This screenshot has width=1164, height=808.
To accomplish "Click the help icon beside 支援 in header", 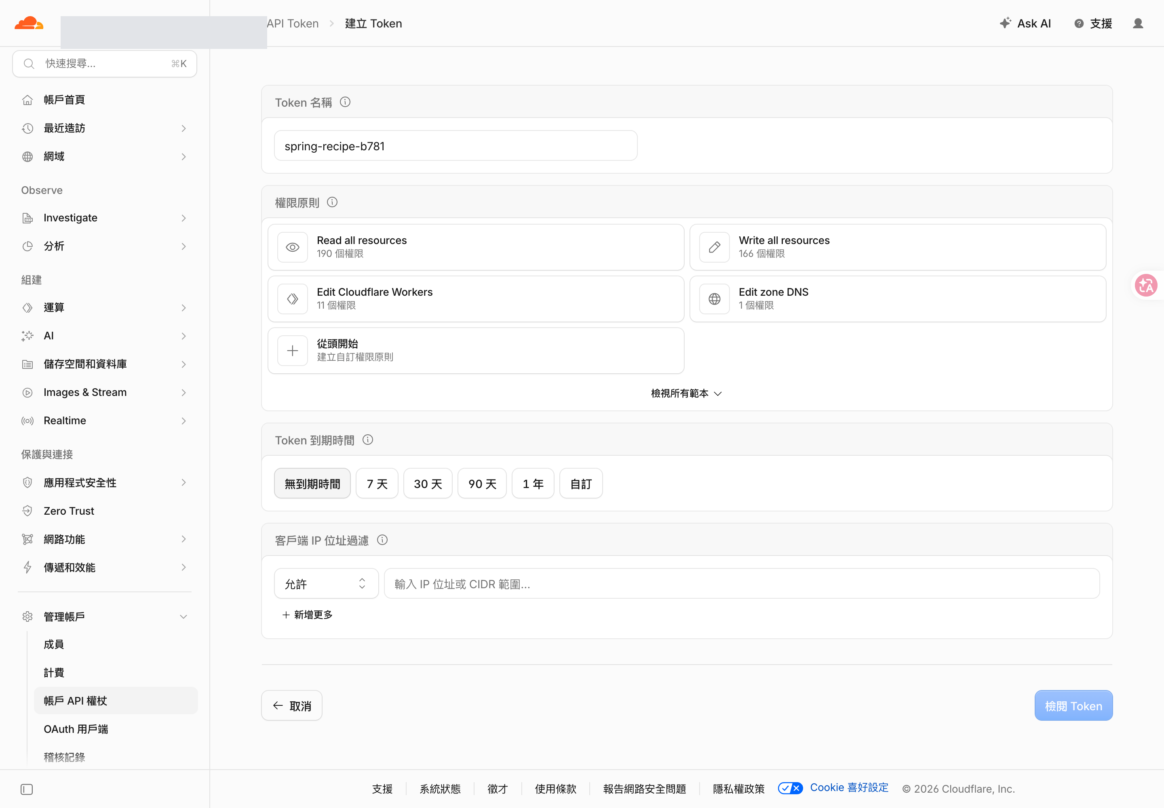I will 1079,23.
